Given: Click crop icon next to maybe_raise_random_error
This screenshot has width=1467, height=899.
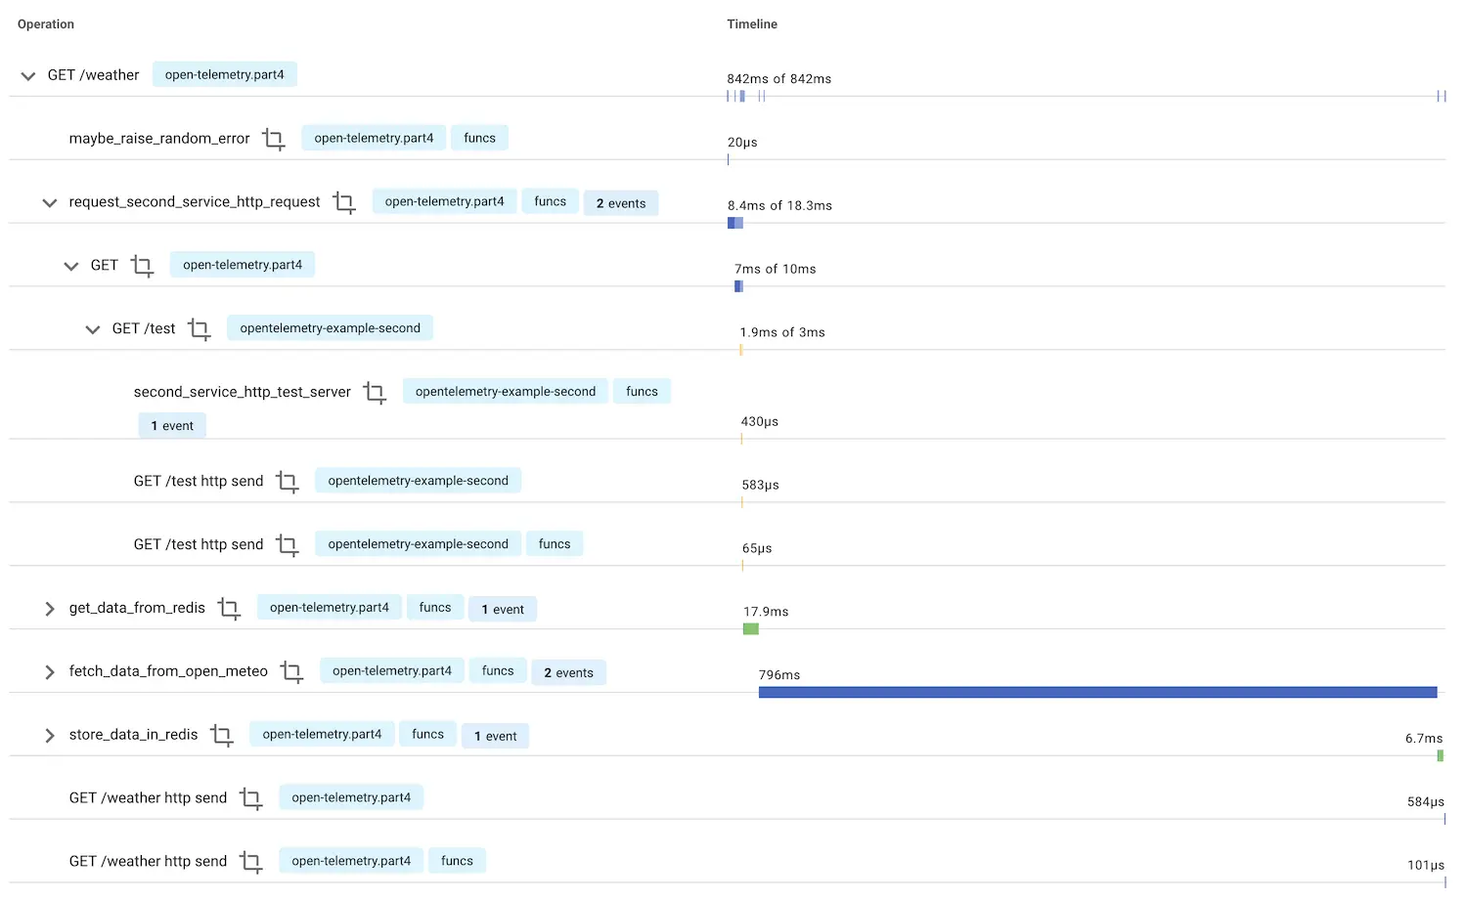Looking at the screenshot, I should [x=274, y=140].
